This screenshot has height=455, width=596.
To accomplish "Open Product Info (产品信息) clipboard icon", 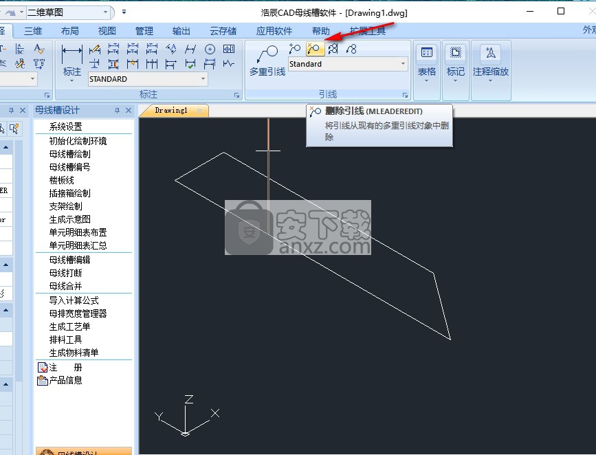I will 42,380.
